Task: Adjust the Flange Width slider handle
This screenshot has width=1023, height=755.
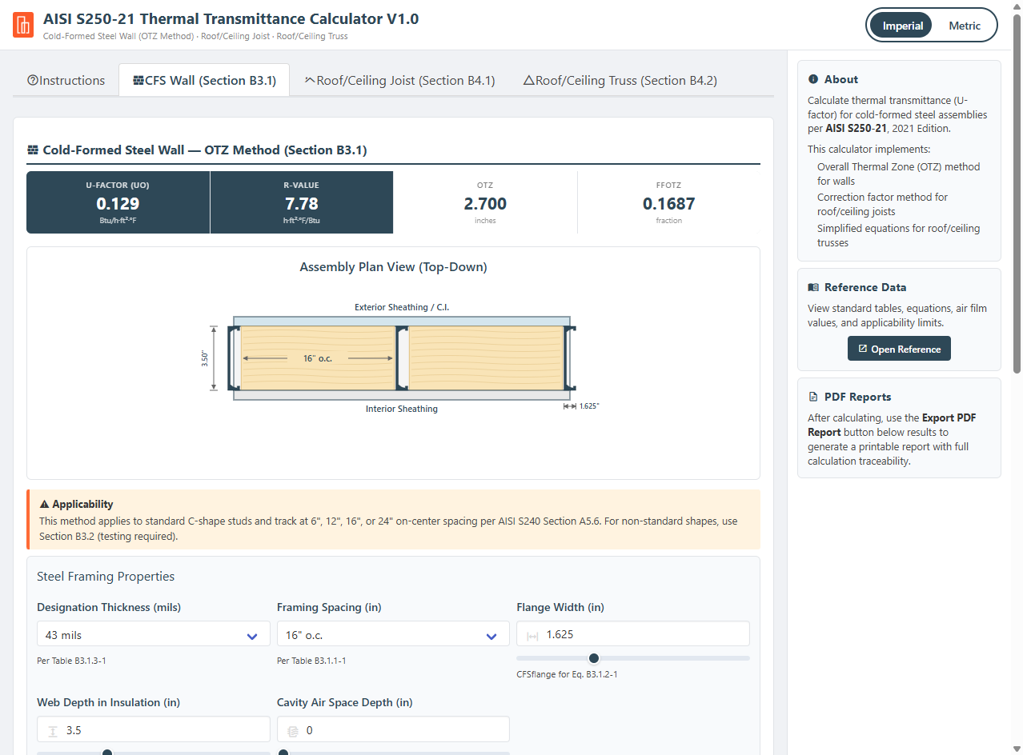Action: 594,658
